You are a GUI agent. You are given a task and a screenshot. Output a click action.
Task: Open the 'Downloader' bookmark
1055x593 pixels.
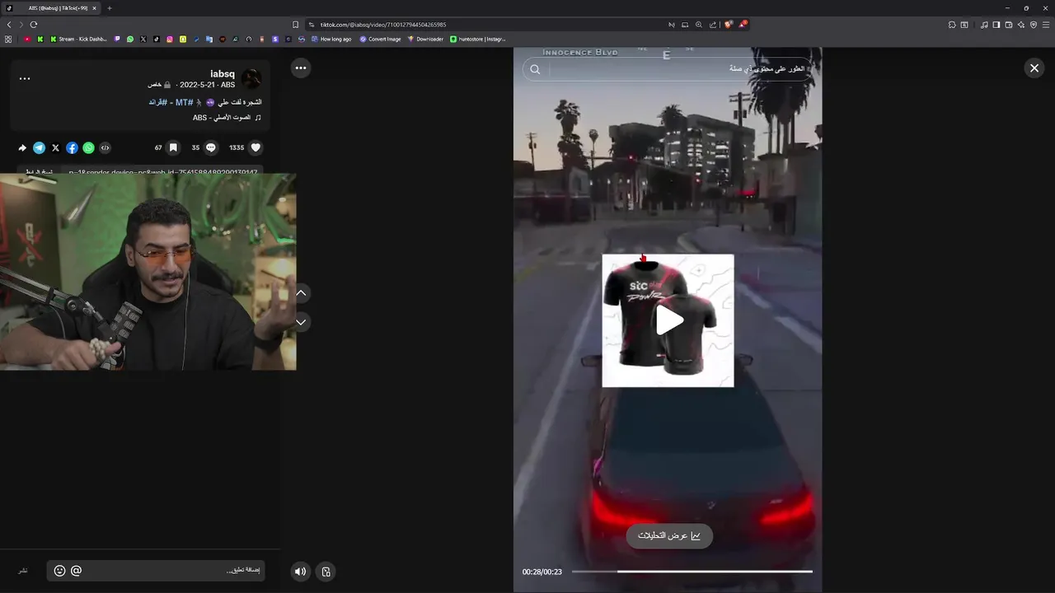point(425,39)
